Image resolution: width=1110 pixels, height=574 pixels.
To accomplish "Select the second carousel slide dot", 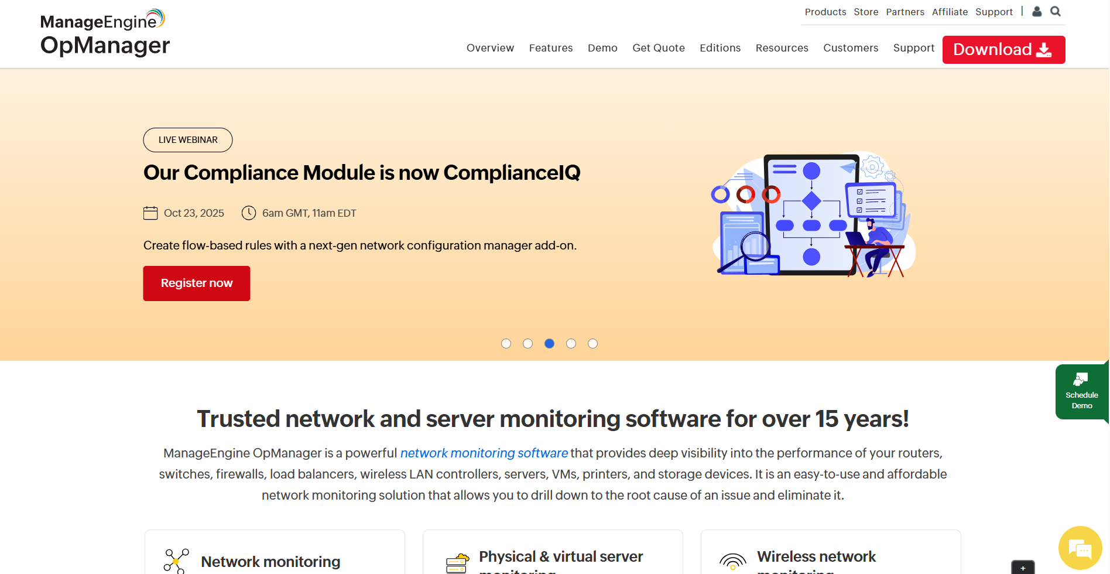I will pyautogui.click(x=527, y=344).
